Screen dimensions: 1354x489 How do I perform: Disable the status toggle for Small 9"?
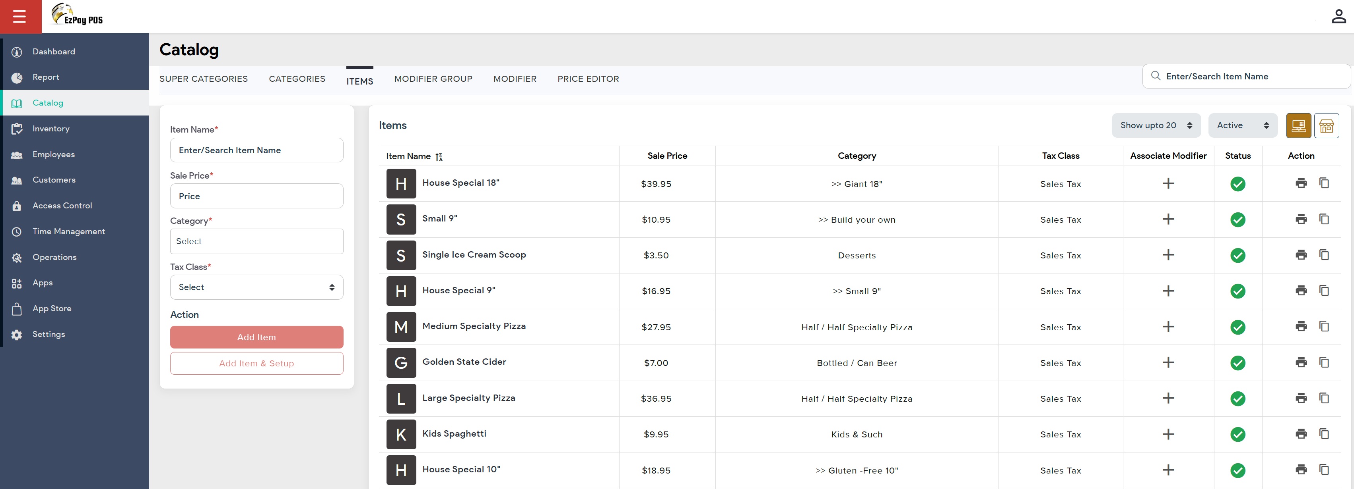[1238, 219]
